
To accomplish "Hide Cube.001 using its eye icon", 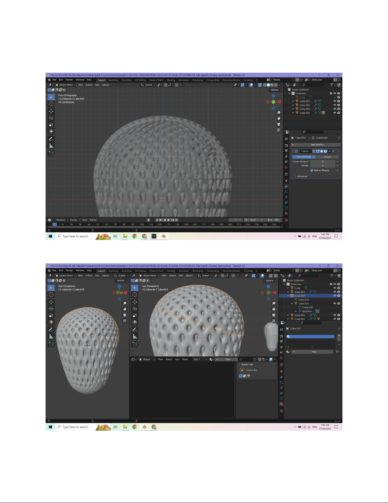I will pos(334,101).
